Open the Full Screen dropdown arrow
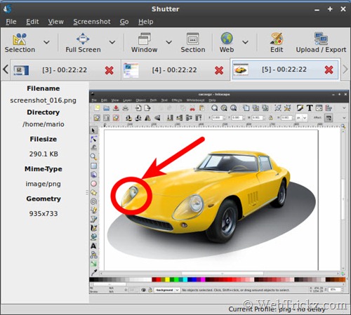 [112, 42]
